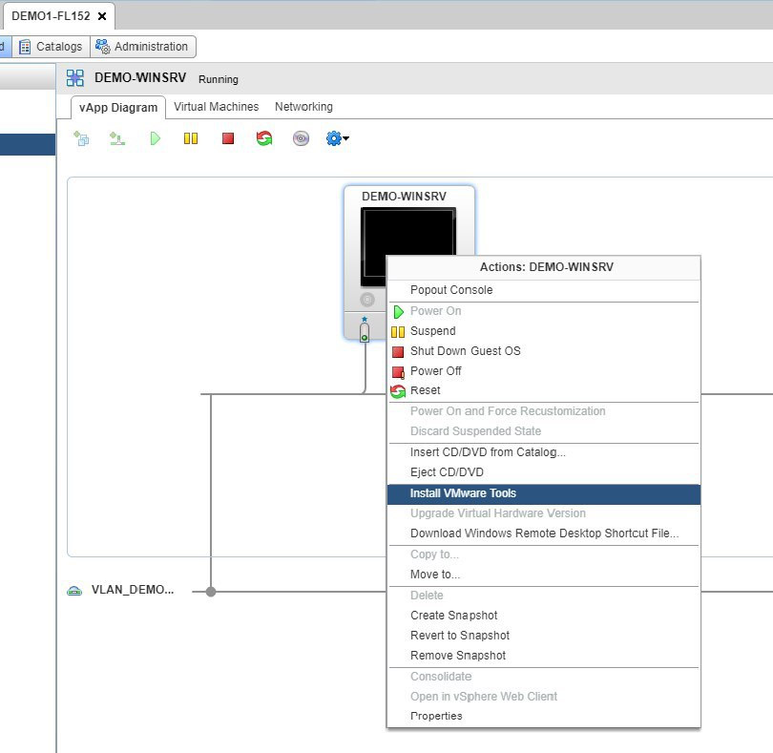Choose Eject CD/DVD
Image resolution: width=773 pixels, height=753 pixels.
pos(544,472)
